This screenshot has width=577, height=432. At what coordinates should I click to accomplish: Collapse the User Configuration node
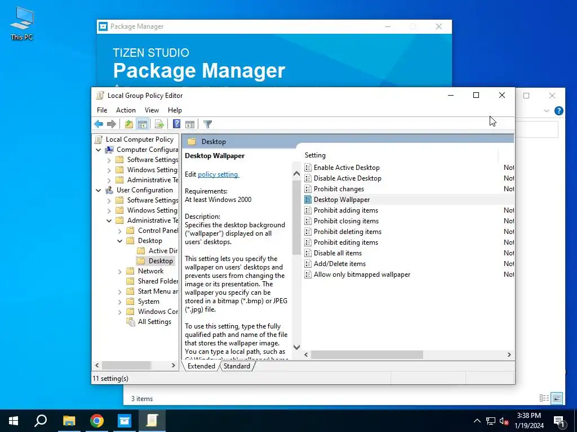coord(98,190)
